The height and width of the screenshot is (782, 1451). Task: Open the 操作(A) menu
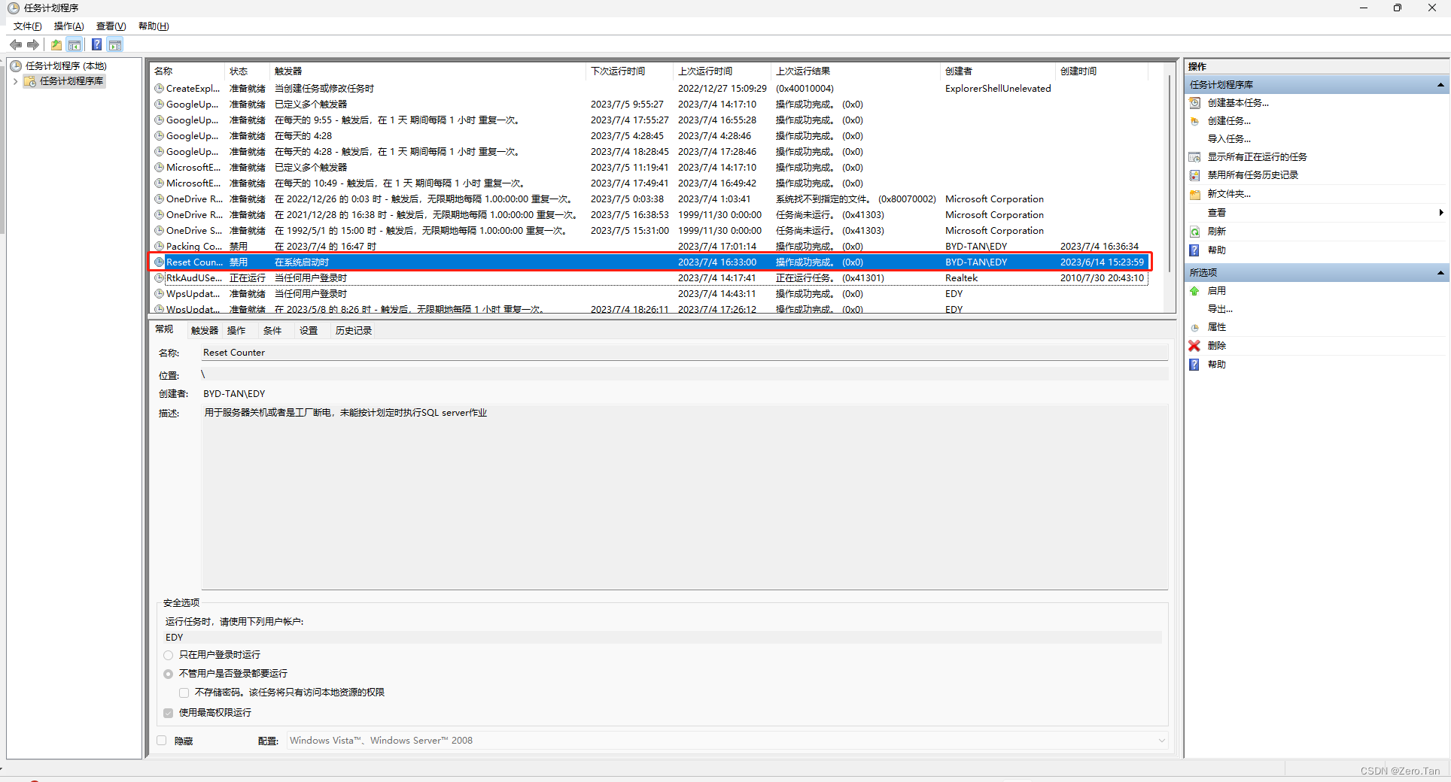point(69,26)
